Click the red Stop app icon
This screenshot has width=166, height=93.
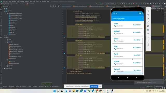pyautogui.click(x=134, y=4)
